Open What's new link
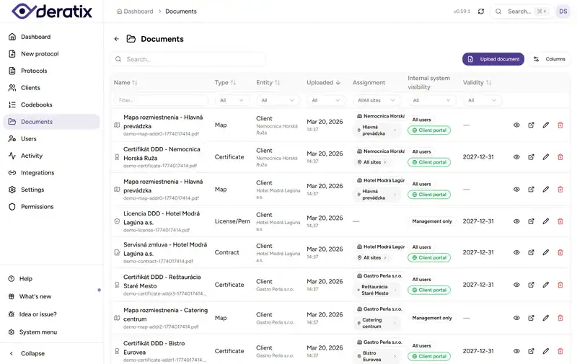Viewport: 577px width, 364px height. pyautogui.click(x=51, y=296)
